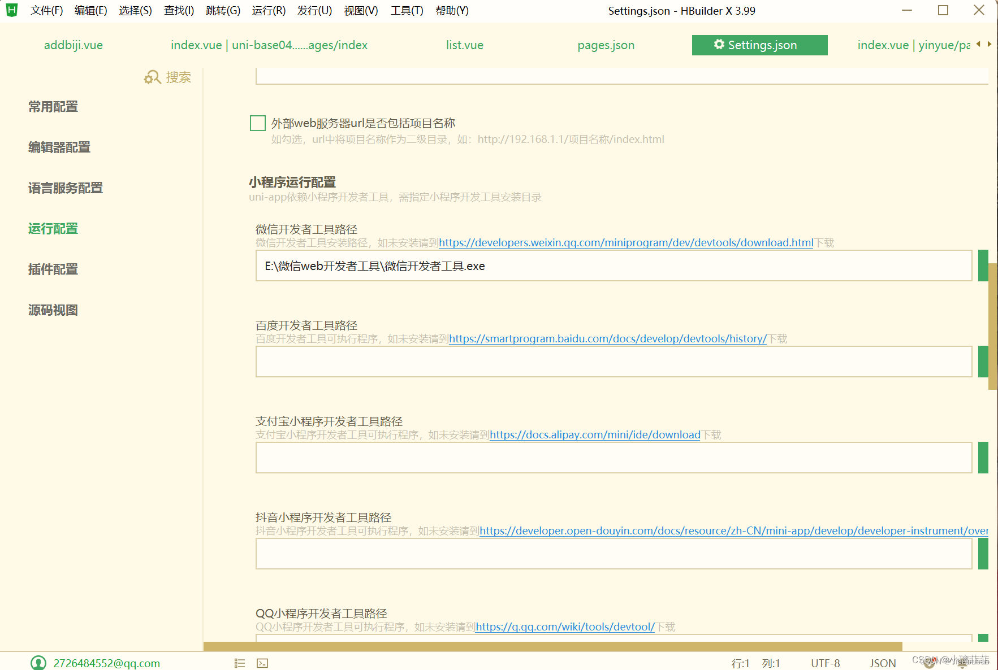Open the developers.weixin.qq.com download link
The height and width of the screenshot is (670, 998).
click(626, 243)
